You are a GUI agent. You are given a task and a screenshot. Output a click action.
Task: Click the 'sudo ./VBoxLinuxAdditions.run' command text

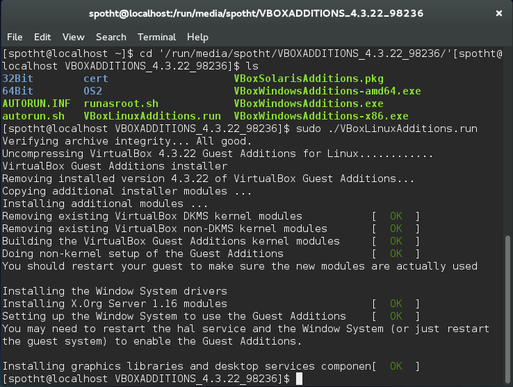[x=386, y=129]
